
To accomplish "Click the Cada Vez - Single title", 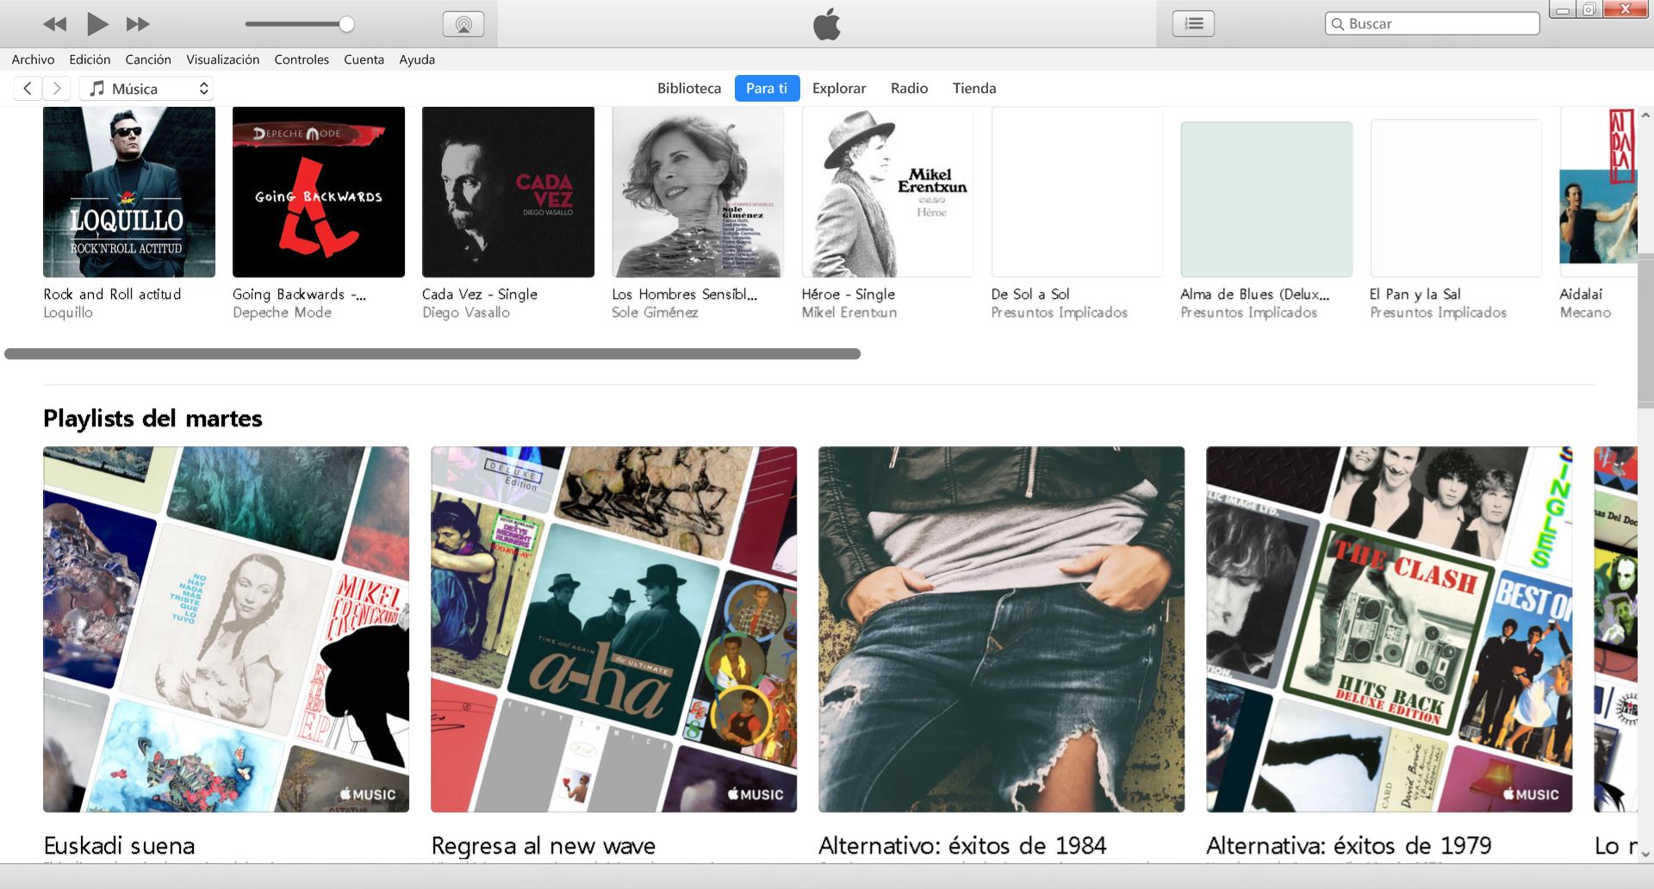I will click(x=480, y=294).
